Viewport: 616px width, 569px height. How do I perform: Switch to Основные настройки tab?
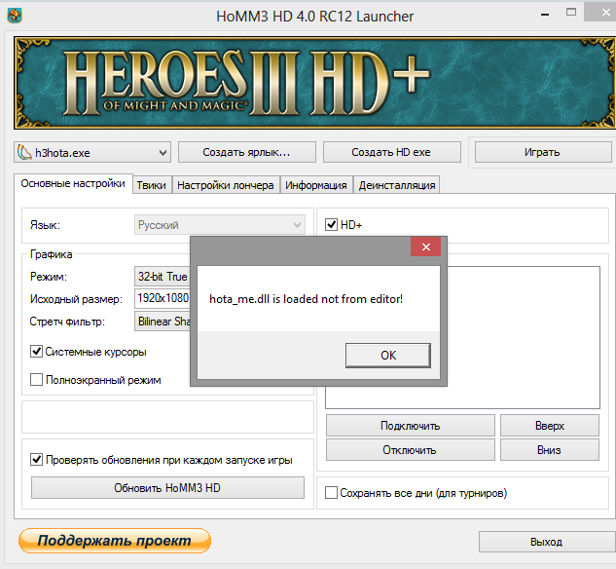coord(73,183)
